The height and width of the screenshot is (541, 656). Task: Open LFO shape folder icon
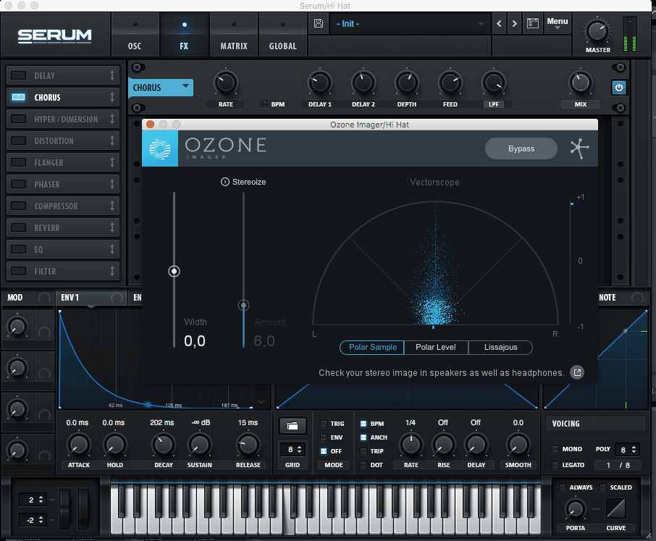pos(293,426)
